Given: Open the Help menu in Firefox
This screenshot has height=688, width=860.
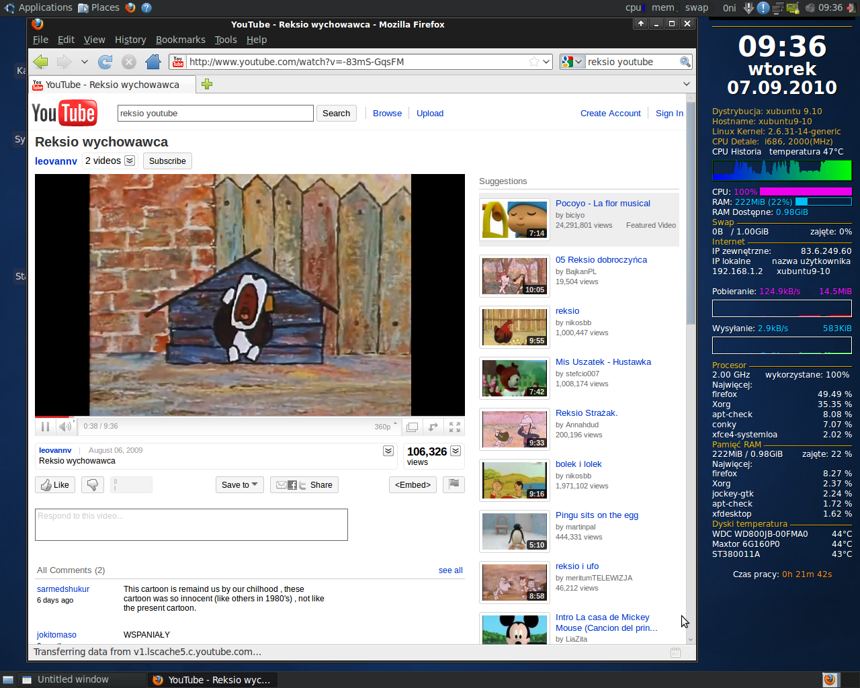Looking at the screenshot, I should [257, 40].
